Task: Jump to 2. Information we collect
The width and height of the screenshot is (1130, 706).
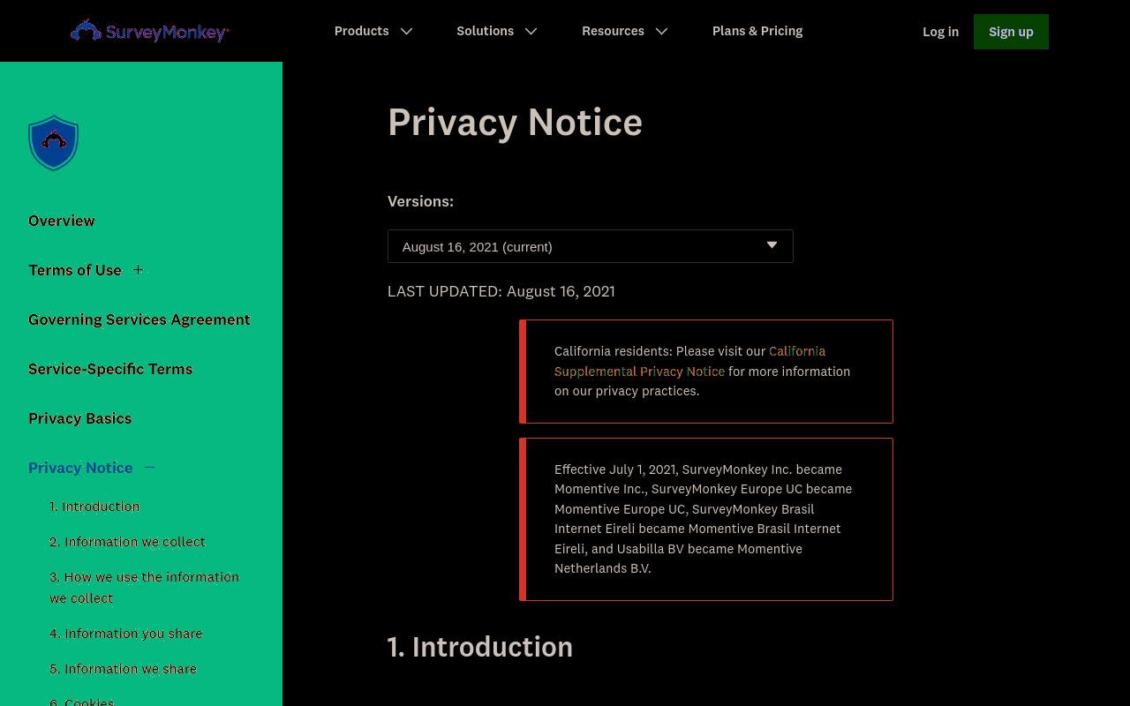Action: pos(127,542)
